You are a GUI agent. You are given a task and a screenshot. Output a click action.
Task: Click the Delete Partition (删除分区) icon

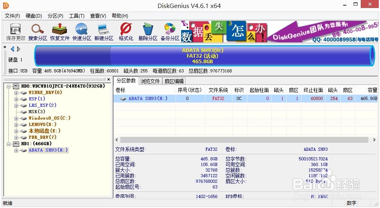click(x=148, y=32)
